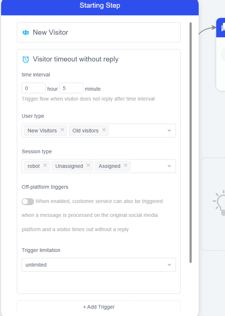Remove the Unassigned session tag

(88, 165)
